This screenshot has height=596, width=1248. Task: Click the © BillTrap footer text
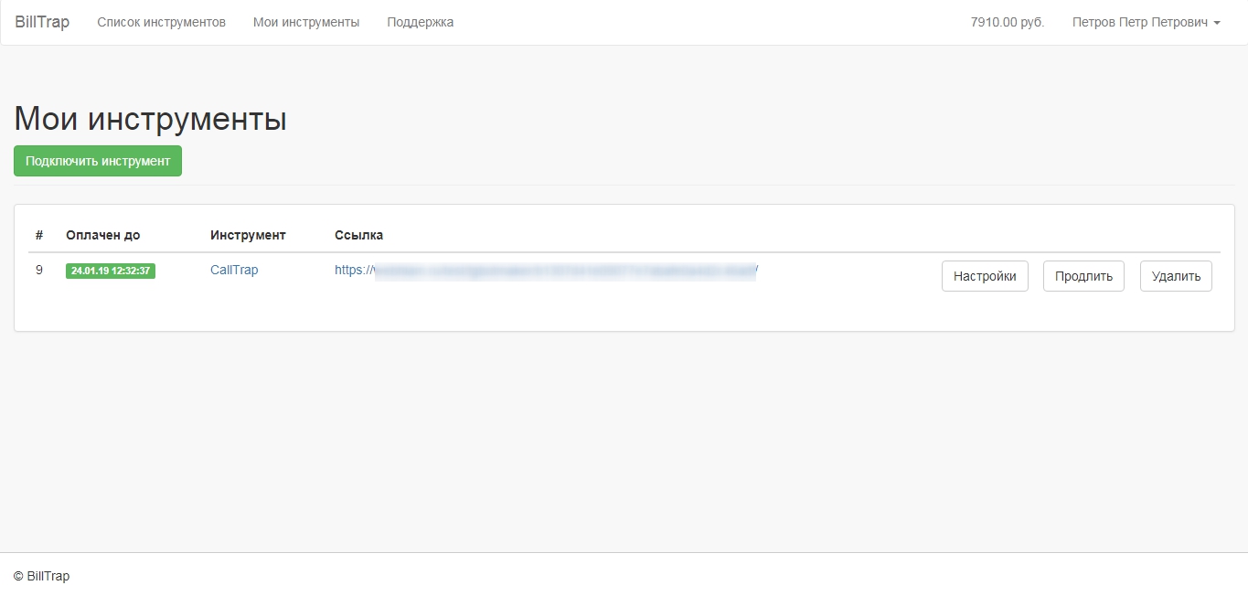pyautogui.click(x=42, y=576)
